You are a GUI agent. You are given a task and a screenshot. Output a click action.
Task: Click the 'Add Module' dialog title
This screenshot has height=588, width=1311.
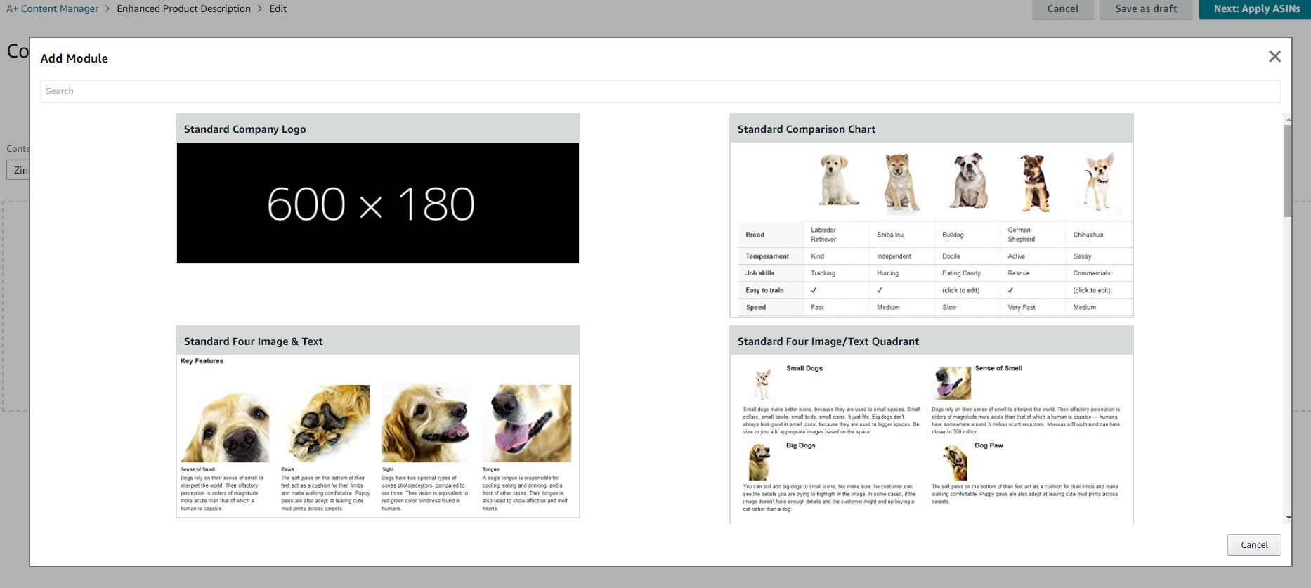pyautogui.click(x=74, y=58)
